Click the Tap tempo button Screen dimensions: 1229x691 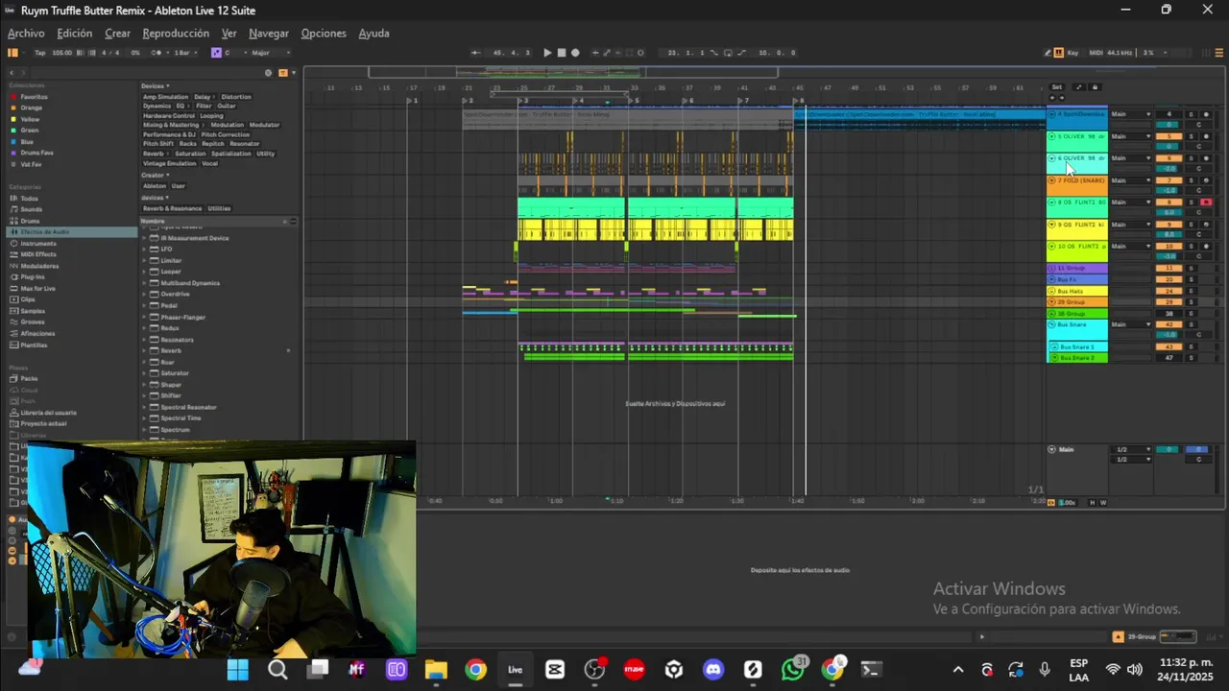[40, 53]
